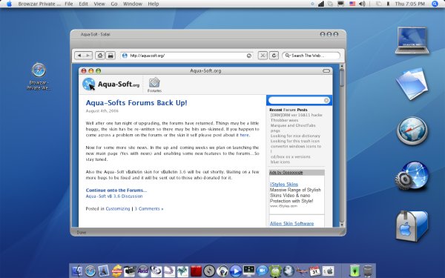Open the Browzar Private desktop shortcut
This screenshot has width=445, height=278.
click(x=39, y=76)
